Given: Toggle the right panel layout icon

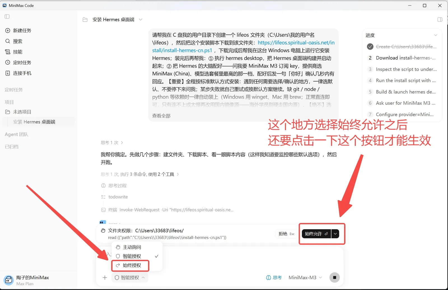Looking at the screenshot, I should coord(440,20).
